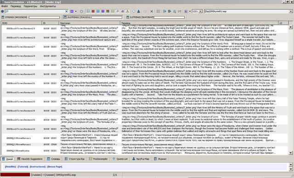Click the dark red status bar indicator
This screenshot has height=178, width=294.
[x=15, y=175]
